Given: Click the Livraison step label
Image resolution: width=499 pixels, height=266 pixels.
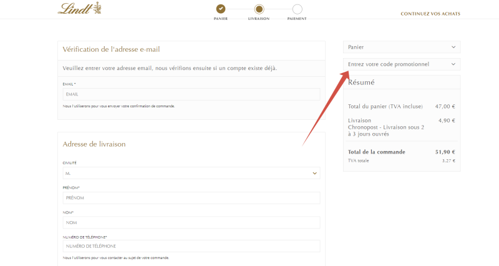Looking at the screenshot, I should click(x=259, y=19).
